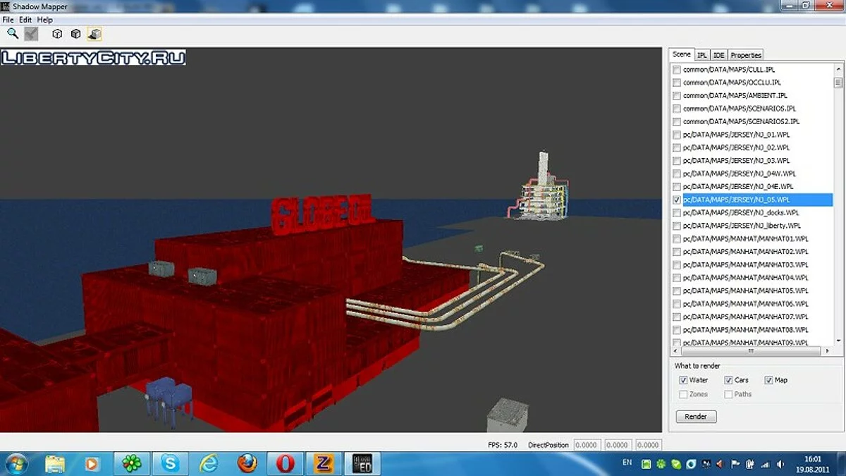The image size is (846, 476).
Task: Select the NJ_02.WPL list entry
Action: click(x=736, y=147)
